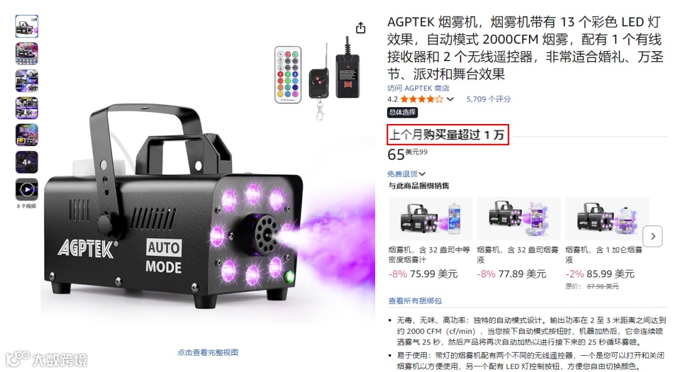Click the share icon above product image
This screenshot has height=372, width=673.
coord(361,28)
